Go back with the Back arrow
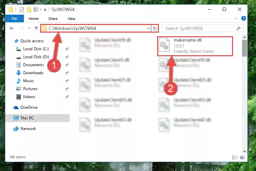The width and height of the screenshot is (256, 171). point(12,28)
